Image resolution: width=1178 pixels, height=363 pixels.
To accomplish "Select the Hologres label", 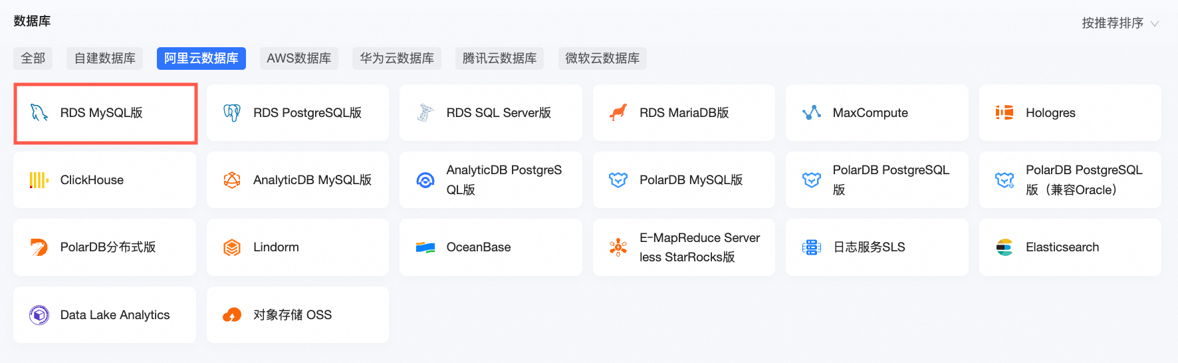I will tap(1051, 113).
